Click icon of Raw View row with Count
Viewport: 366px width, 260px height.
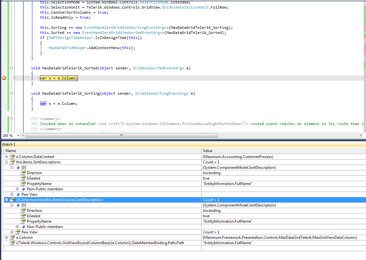tap(17, 232)
